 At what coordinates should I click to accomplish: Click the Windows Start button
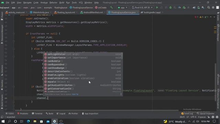click(x=3, y=121)
